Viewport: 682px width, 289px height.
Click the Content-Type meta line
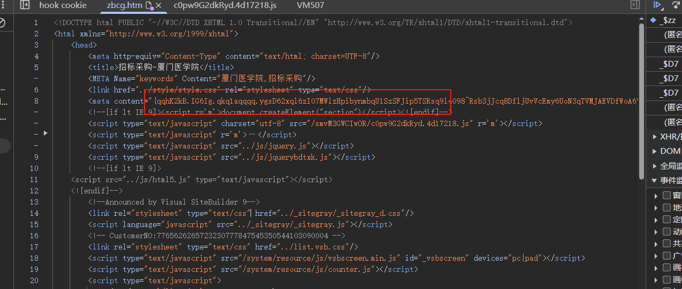click(x=234, y=56)
